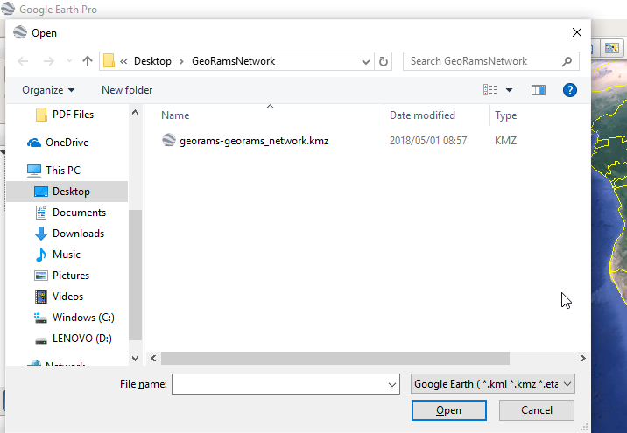Open the georams-georams_network.kmz file
Screen dimensions: 627x433
coord(254,141)
